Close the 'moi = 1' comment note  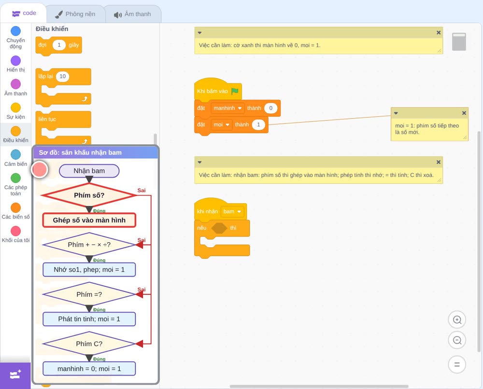pyautogui.click(x=464, y=113)
